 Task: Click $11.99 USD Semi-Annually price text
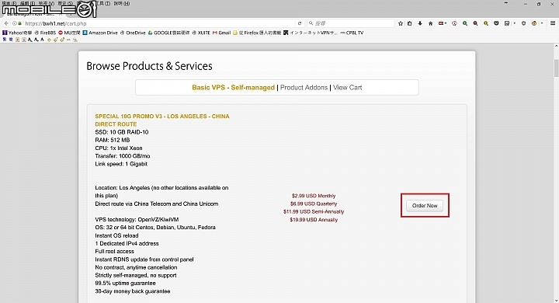[x=314, y=211]
